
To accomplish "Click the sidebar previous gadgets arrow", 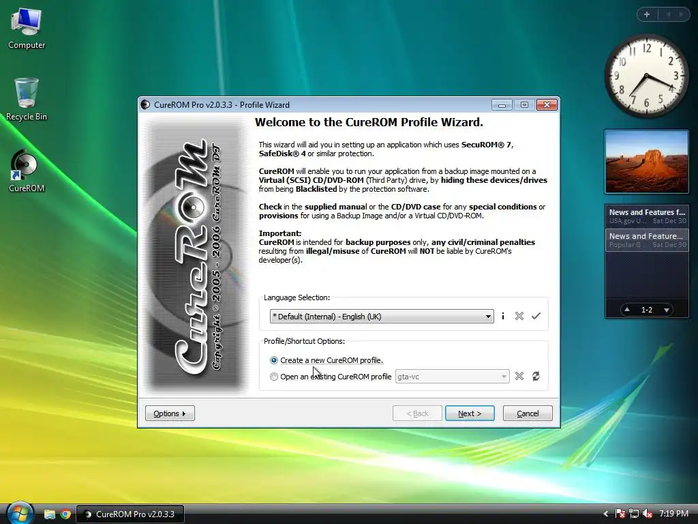I will click(x=668, y=14).
